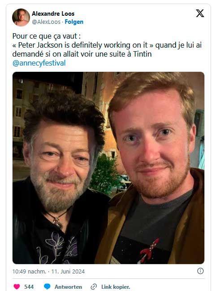The height and width of the screenshot is (291, 216).
Task: Open the @AlexLoos handle
Action: [x=46, y=22]
